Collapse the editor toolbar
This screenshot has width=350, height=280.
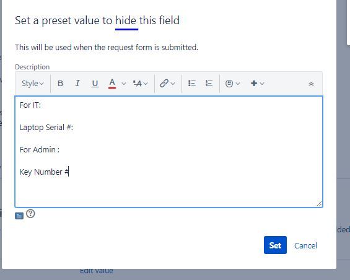[x=311, y=84]
